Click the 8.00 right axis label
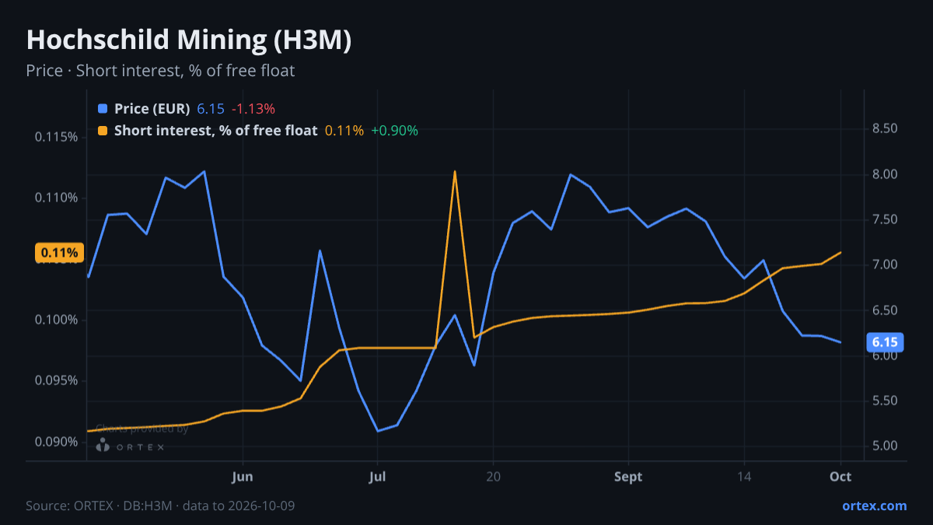Image resolution: width=933 pixels, height=525 pixels. [886, 174]
